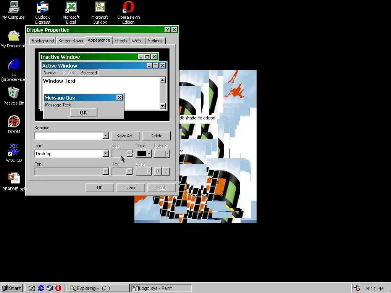Image resolution: width=391 pixels, height=293 pixels.
Task: Click the Display Properties help question button
Action: (x=168, y=30)
